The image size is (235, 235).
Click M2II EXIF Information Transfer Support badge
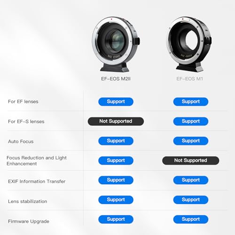click(116, 180)
